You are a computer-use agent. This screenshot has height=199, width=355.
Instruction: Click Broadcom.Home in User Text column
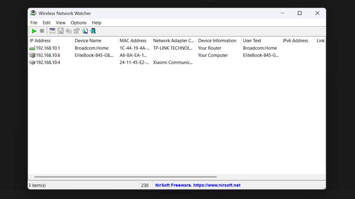259,48
